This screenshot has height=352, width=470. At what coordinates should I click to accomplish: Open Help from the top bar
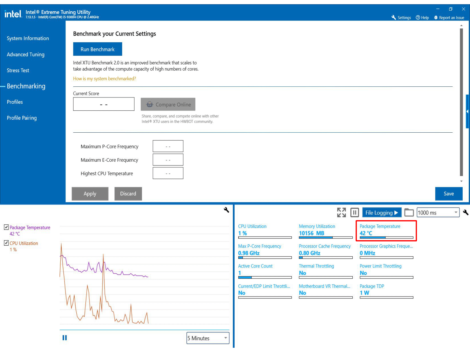(x=422, y=17)
